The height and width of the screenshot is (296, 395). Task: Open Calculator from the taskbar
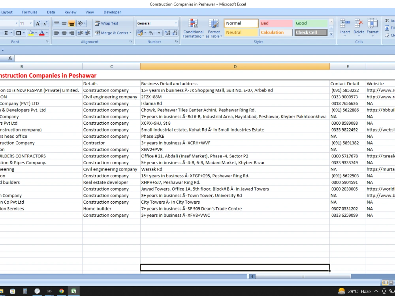click(24, 291)
